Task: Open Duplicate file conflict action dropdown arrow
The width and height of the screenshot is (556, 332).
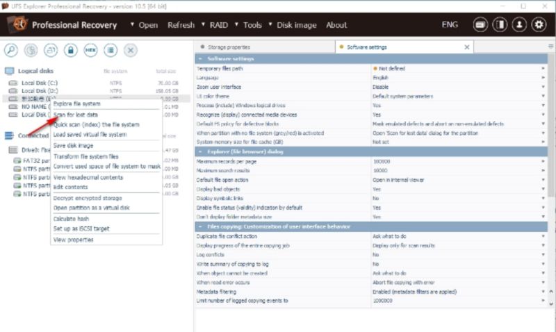Action: coord(543,236)
